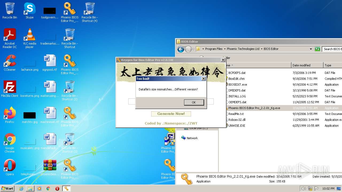Select Recycle Bin - Shortcut (4) icon
This screenshot has height=192, width=342.
(x=90, y=13)
